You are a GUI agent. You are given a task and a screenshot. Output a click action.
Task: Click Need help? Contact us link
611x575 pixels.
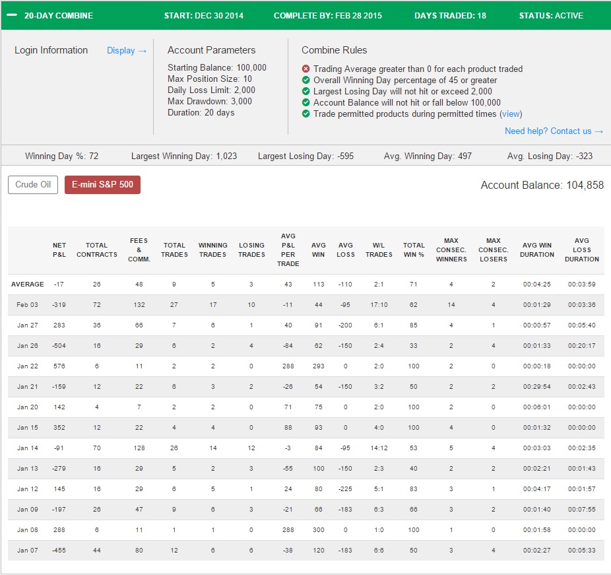click(x=554, y=131)
